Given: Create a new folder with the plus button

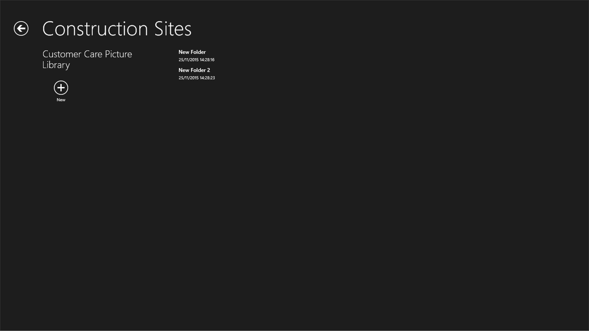Looking at the screenshot, I should point(61,87).
